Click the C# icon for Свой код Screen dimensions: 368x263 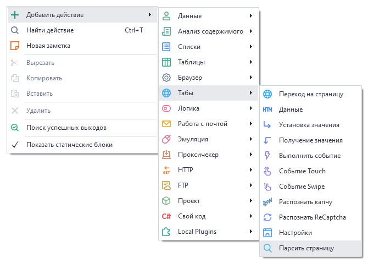pos(166,216)
